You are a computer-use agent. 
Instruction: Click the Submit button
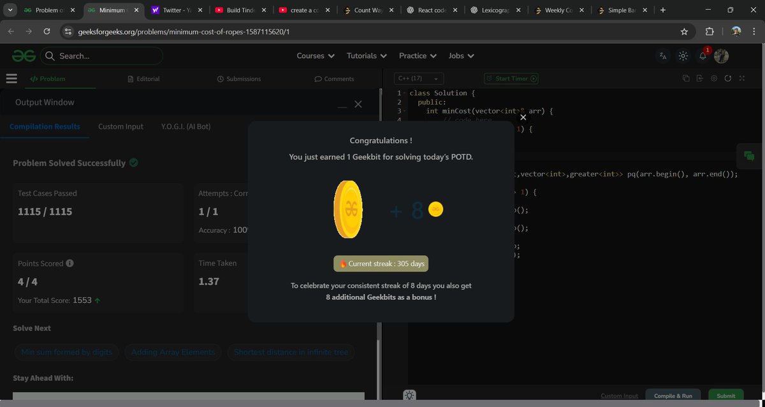(725, 396)
